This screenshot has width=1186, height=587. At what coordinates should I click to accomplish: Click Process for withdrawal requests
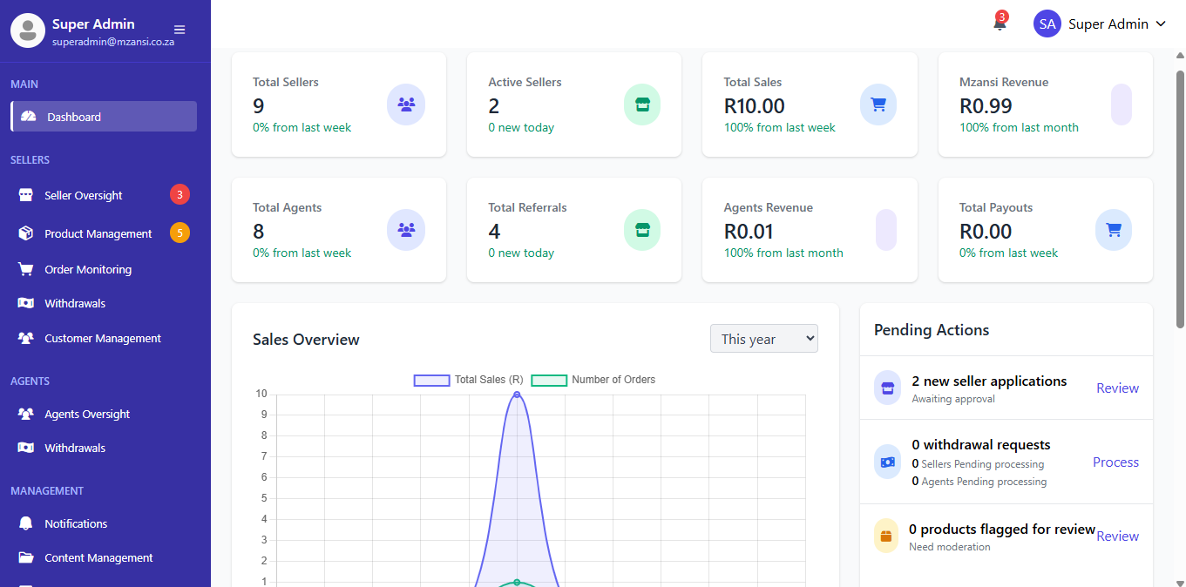coord(1115,462)
